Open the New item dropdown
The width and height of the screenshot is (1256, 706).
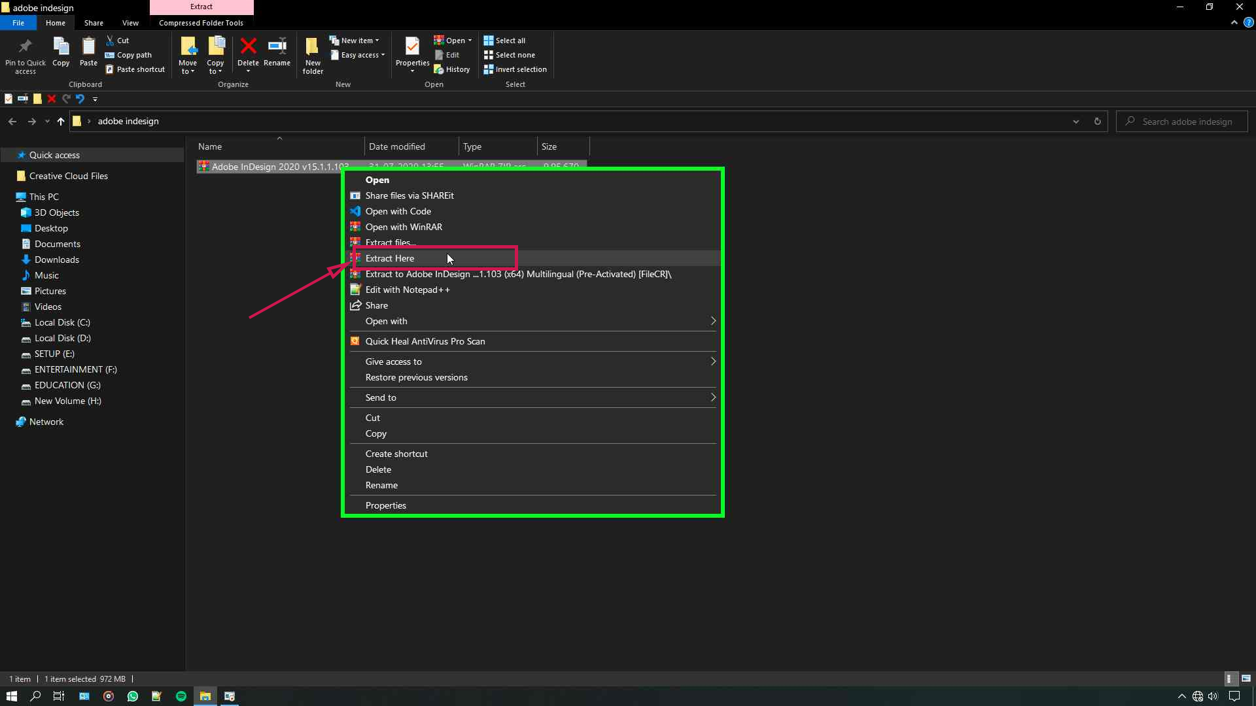click(x=355, y=40)
